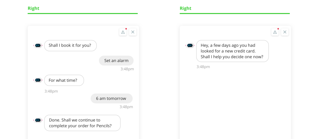320x139 pixels.
Task: Click timestamp under 'For what time?'
Action: coord(51,91)
